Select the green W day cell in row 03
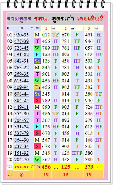Image resolution: width=113 pixels, height=185 pixels. coord(37,48)
